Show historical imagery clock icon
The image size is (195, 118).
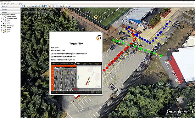[x=43, y=6]
